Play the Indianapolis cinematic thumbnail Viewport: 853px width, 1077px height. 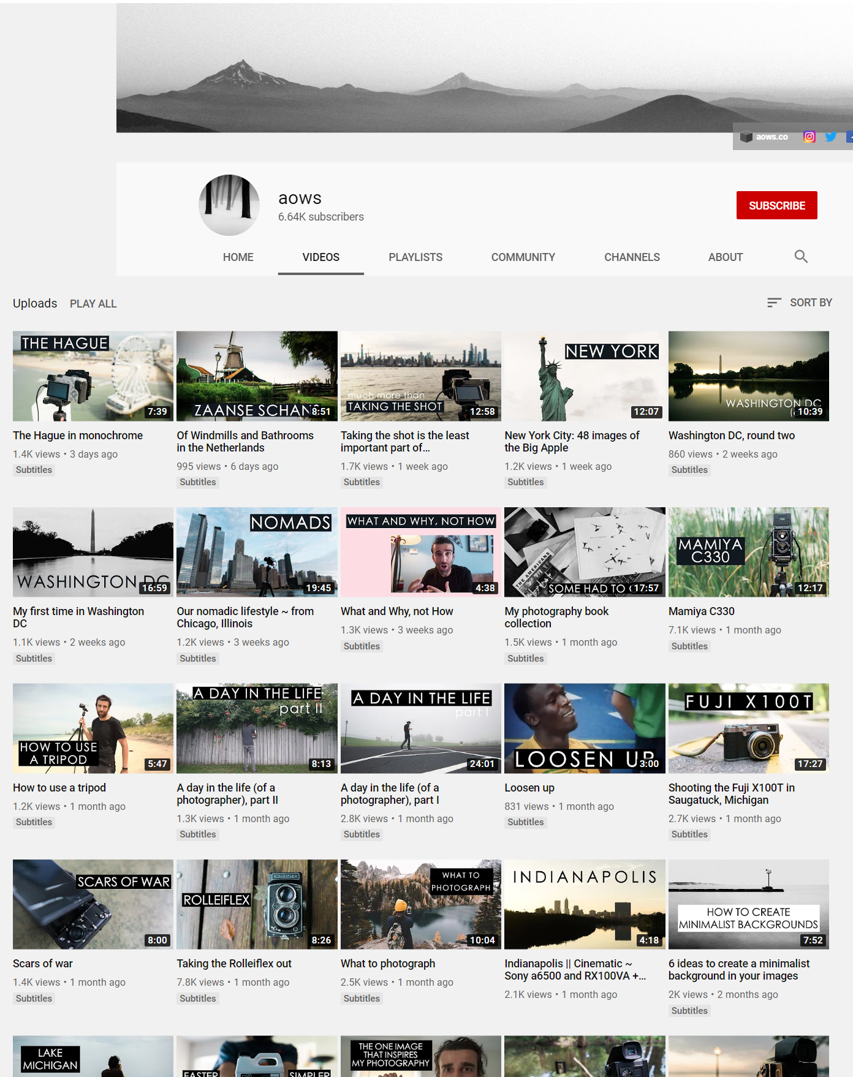[585, 904]
